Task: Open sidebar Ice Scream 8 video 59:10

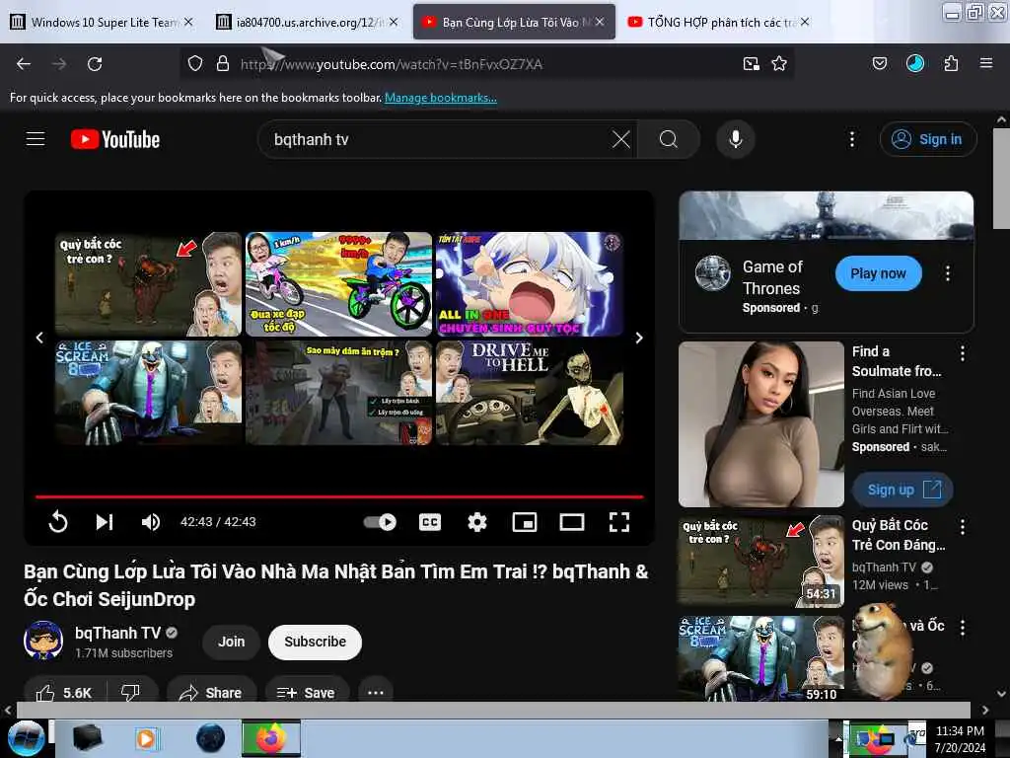Action: [x=760, y=658]
